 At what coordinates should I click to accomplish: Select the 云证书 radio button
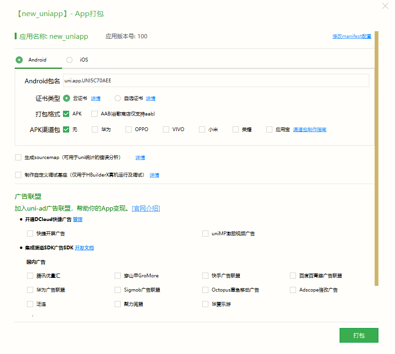tap(66, 98)
